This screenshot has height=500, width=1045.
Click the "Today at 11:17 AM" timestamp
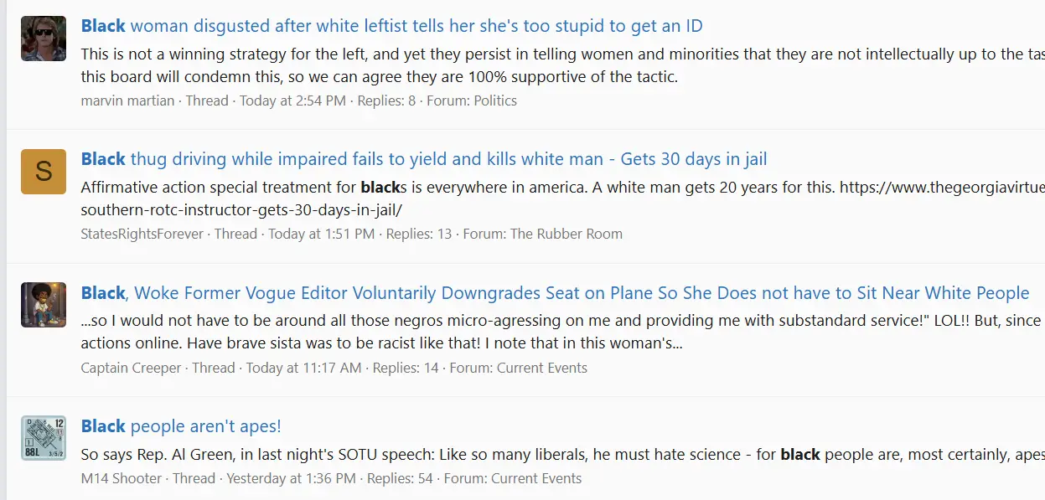pos(304,368)
